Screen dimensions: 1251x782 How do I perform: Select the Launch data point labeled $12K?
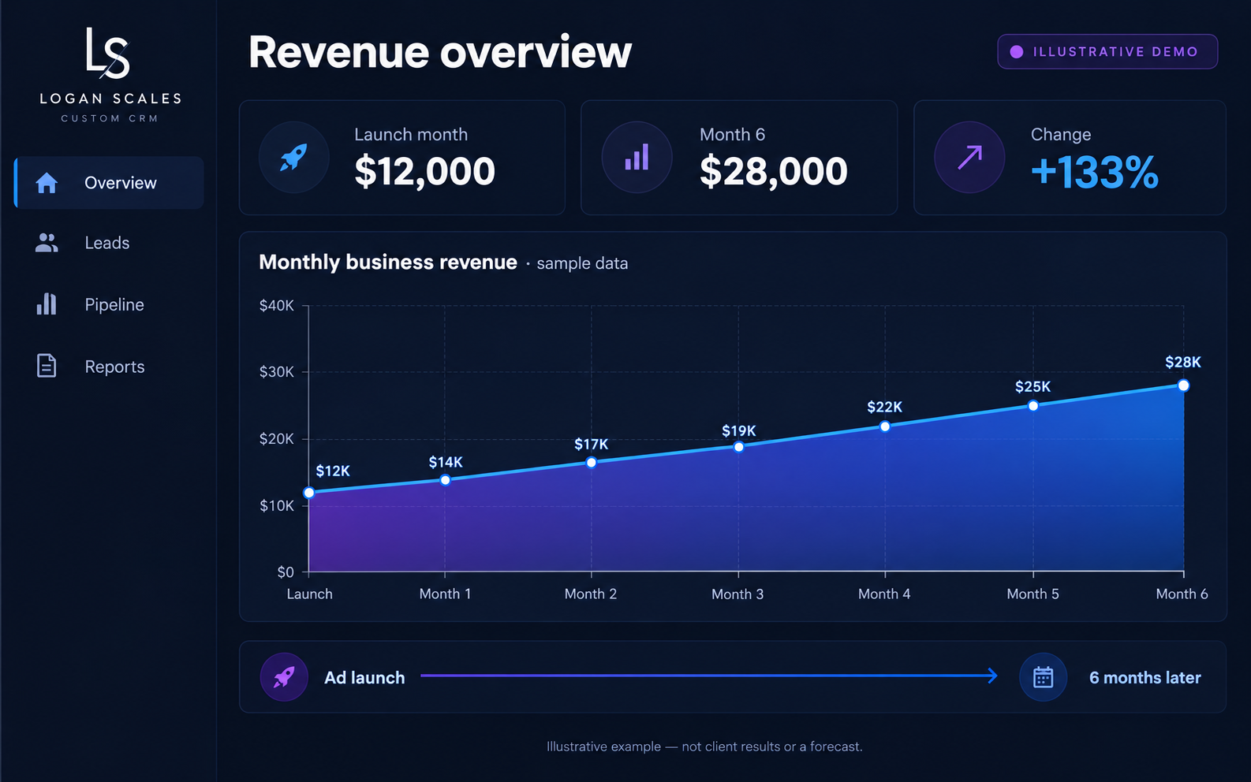click(309, 493)
